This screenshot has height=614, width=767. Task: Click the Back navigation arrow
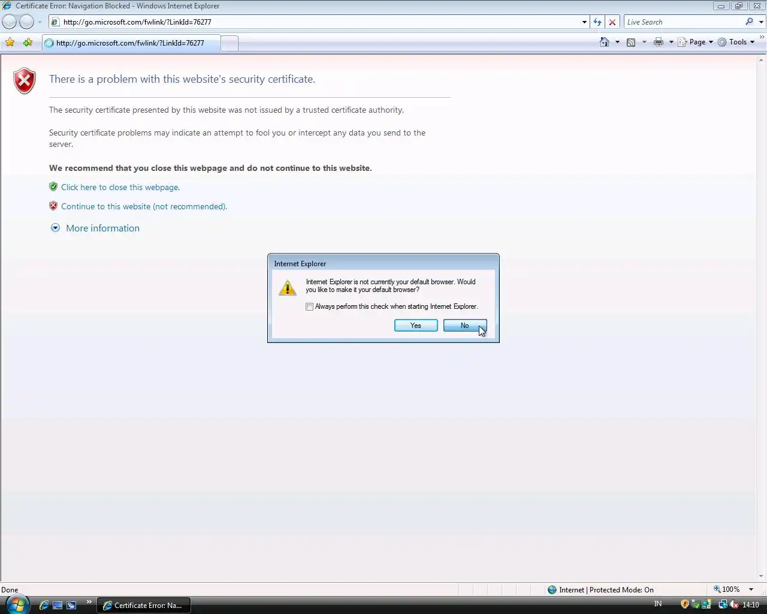(x=10, y=22)
